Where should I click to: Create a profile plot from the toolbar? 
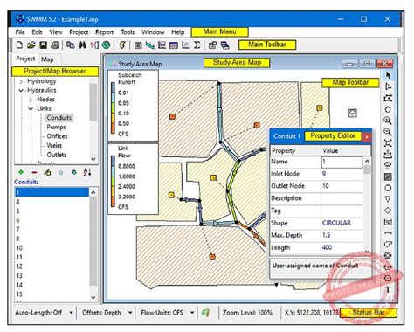pos(150,45)
